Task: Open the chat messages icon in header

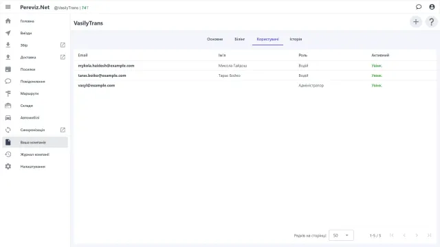Action: coord(419,7)
